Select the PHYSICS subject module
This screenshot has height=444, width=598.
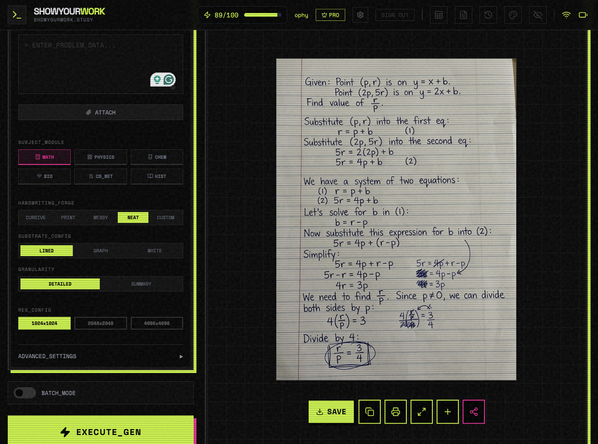pyautogui.click(x=101, y=157)
